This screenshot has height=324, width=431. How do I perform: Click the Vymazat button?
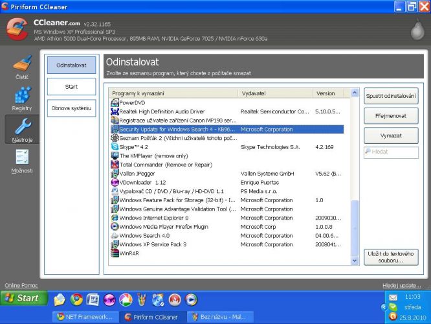(391, 135)
